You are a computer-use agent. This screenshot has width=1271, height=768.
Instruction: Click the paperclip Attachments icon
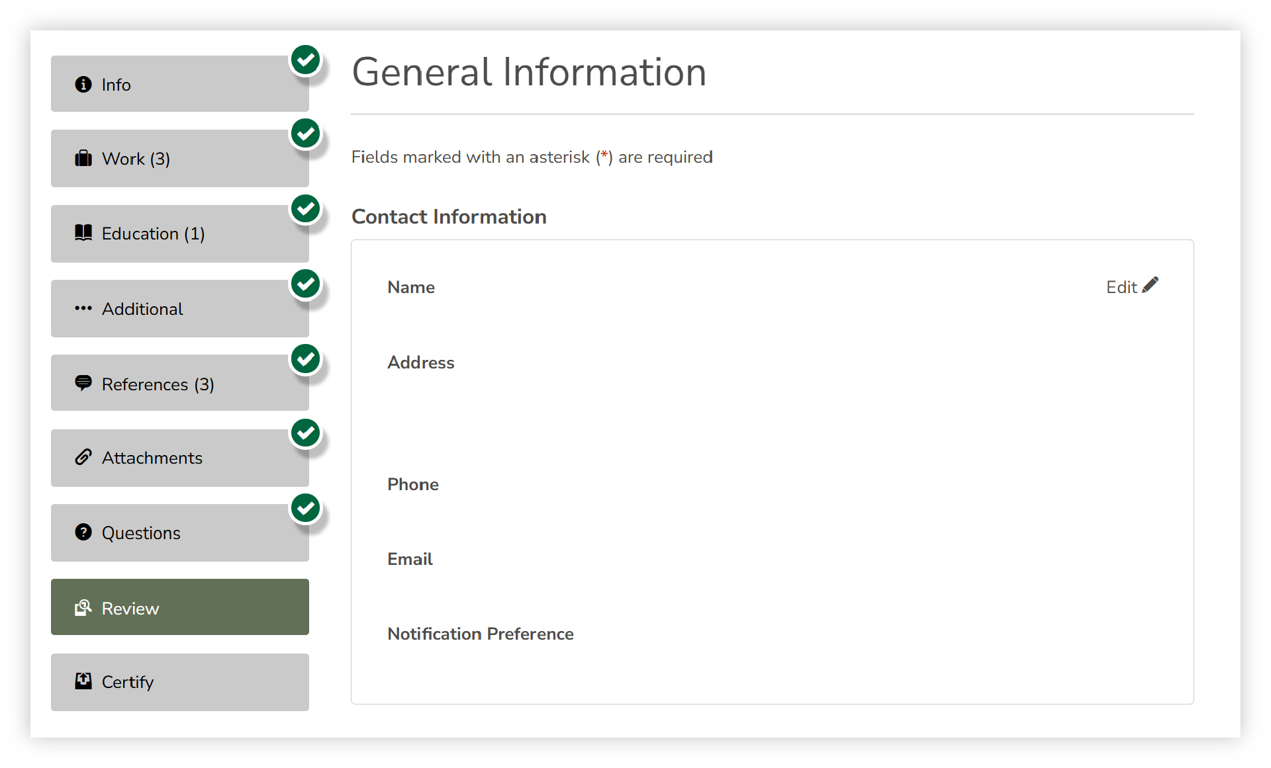(83, 457)
